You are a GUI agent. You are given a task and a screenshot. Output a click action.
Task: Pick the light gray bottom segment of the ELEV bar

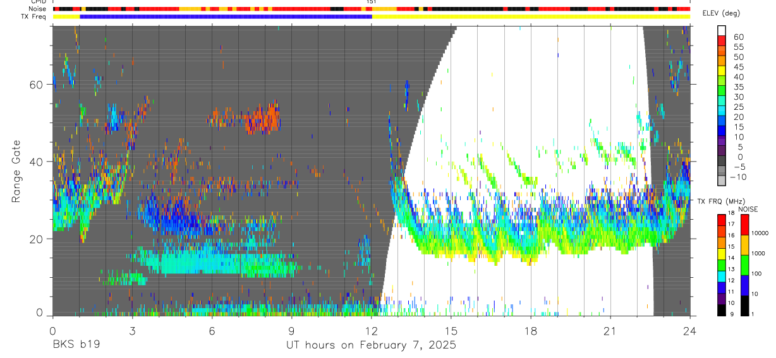(722, 181)
